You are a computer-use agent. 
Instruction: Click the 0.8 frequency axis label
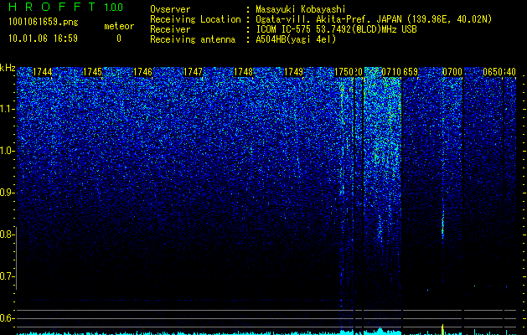[x=7, y=234]
